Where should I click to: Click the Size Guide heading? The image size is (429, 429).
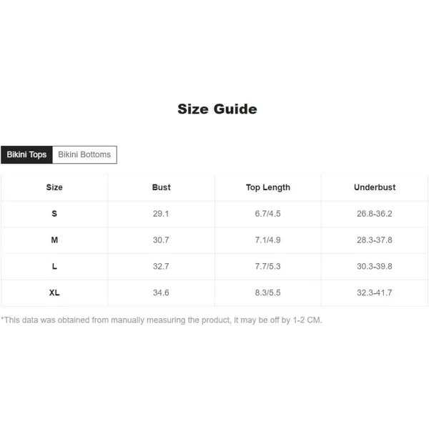pyautogui.click(x=217, y=109)
